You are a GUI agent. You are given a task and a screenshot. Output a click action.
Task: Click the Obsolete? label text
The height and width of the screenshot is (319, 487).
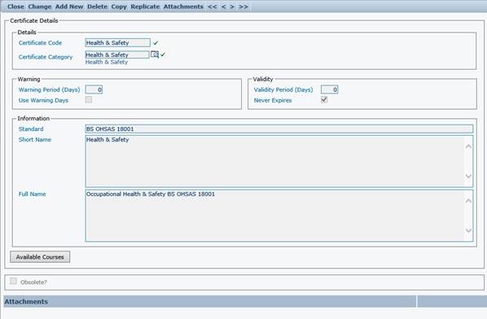point(33,282)
